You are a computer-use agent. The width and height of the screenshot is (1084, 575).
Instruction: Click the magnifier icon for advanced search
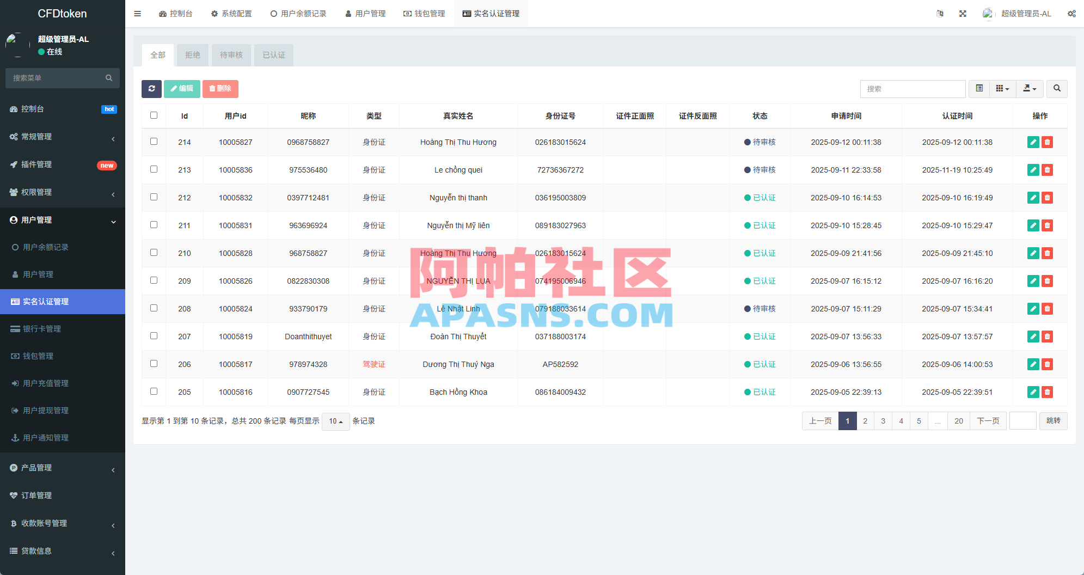click(1057, 89)
